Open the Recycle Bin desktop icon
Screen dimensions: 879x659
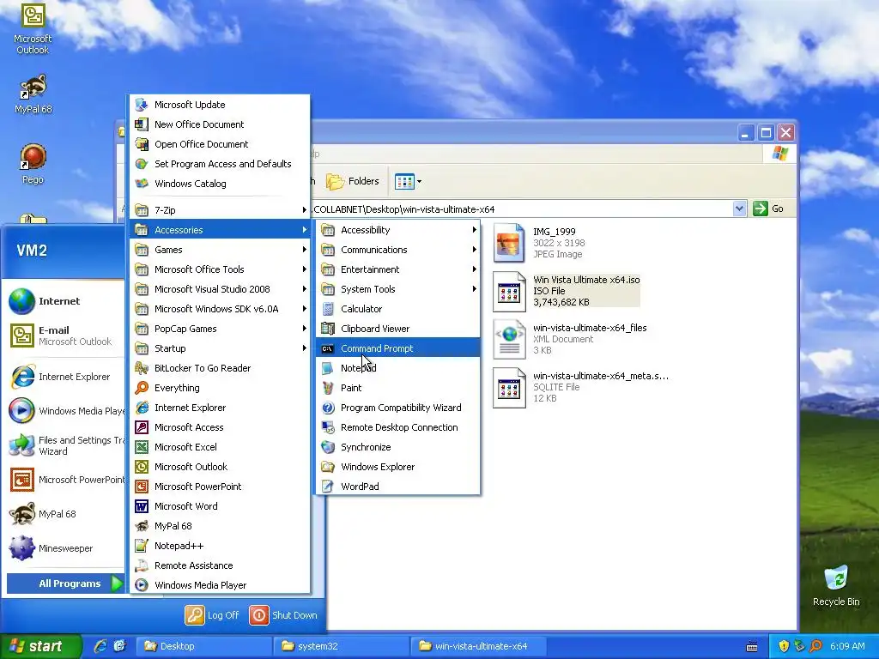(x=836, y=585)
